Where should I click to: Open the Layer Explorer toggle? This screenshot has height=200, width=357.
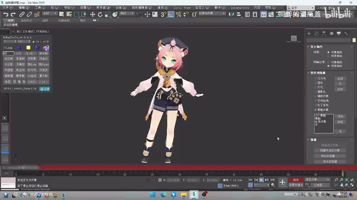coord(255,14)
